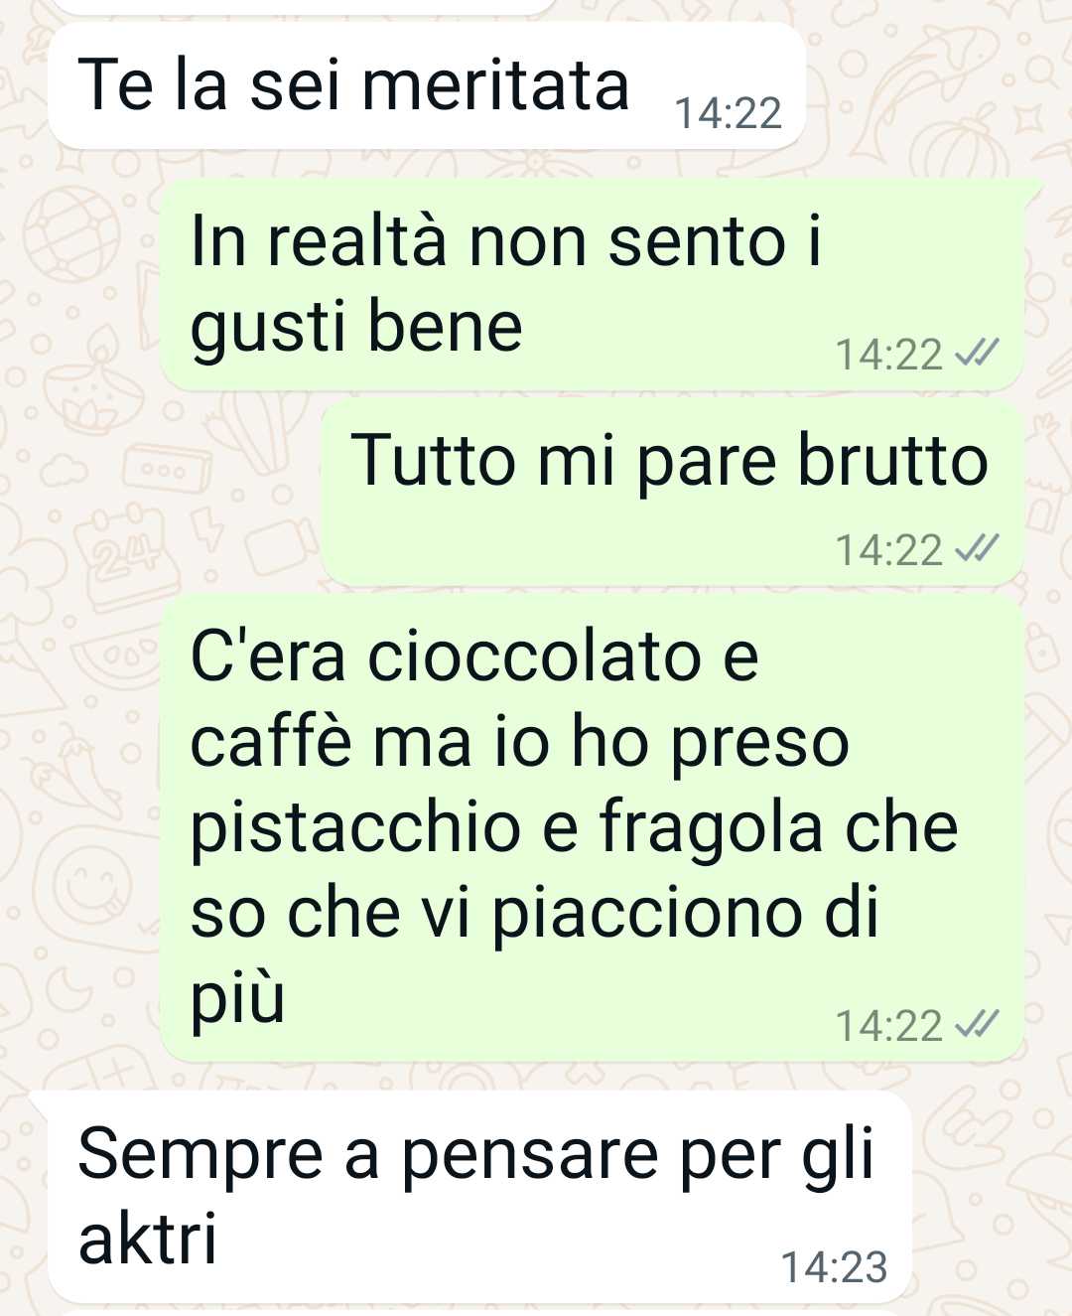The image size is (1072, 1316).
Task: Click the word 'aktri' in the last message
Action: [147, 1239]
